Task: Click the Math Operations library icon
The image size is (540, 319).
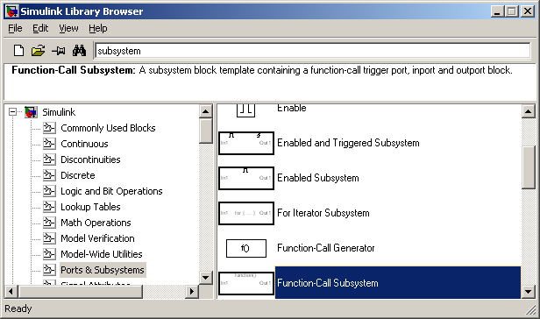Action: point(49,223)
